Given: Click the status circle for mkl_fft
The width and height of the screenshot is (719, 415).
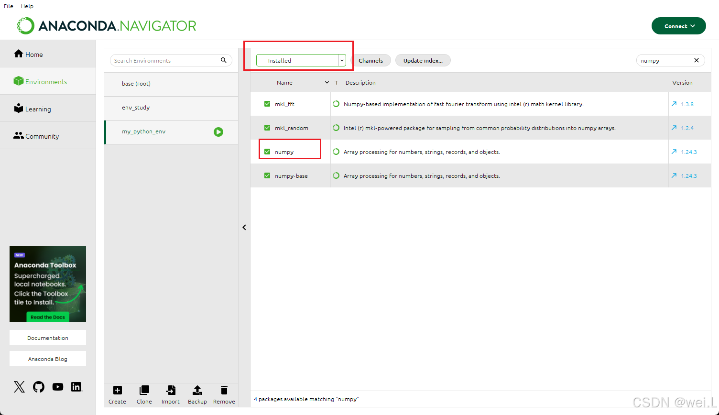Looking at the screenshot, I should coord(336,104).
